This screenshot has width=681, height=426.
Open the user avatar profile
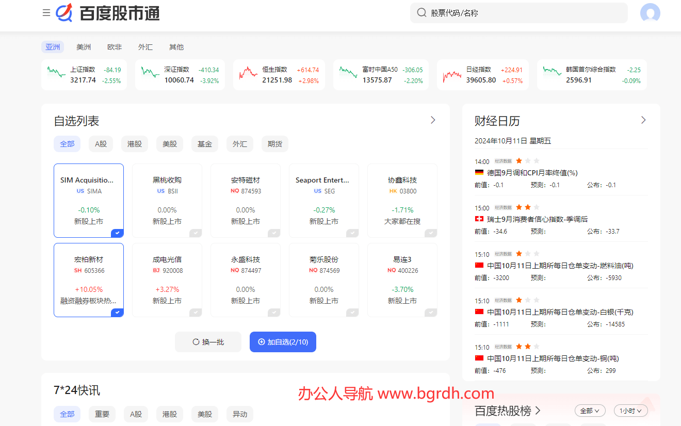pyautogui.click(x=650, y=13)
